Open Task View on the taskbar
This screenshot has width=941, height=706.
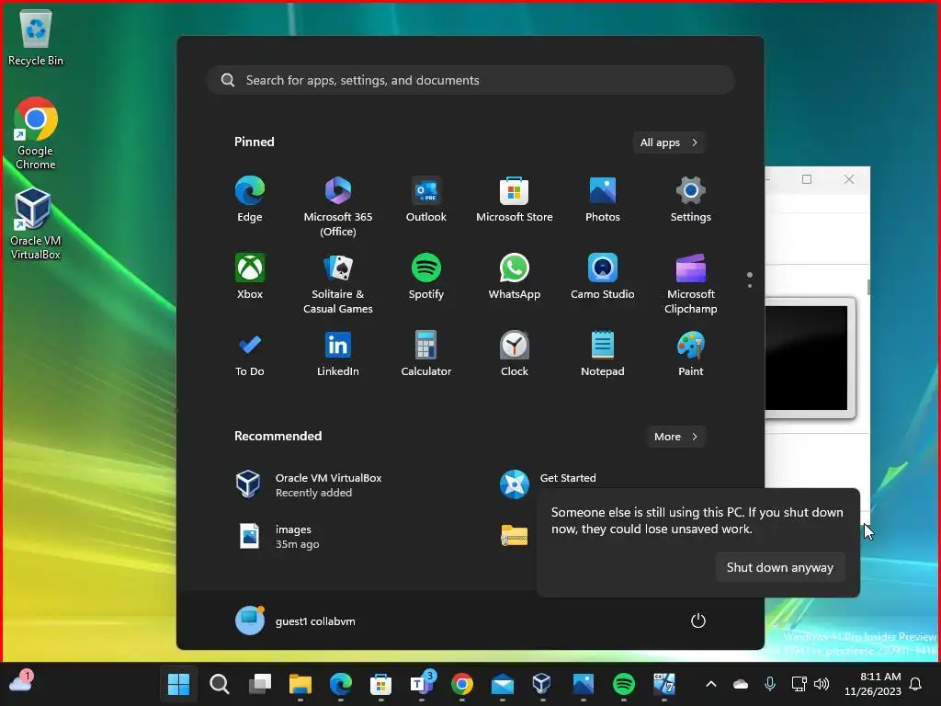259,684
